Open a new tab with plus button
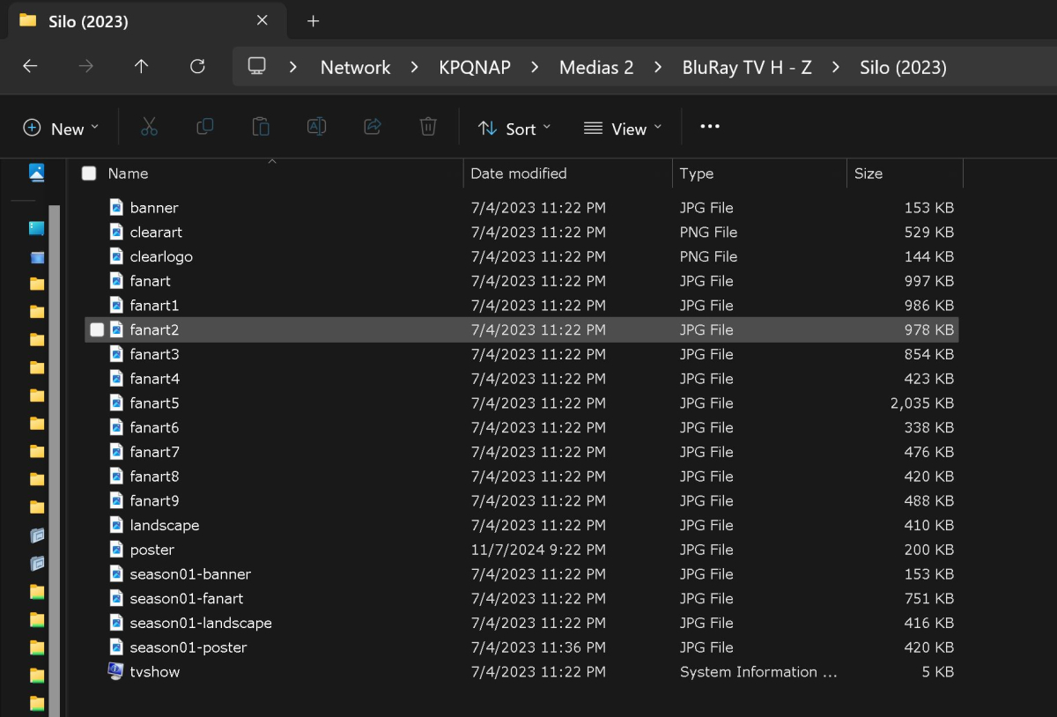Viewport: 1057px width, 717px height. tap(313, 21)
